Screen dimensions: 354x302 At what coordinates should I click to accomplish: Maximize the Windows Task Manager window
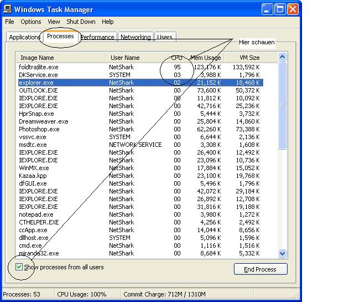(x=280, y=9)
